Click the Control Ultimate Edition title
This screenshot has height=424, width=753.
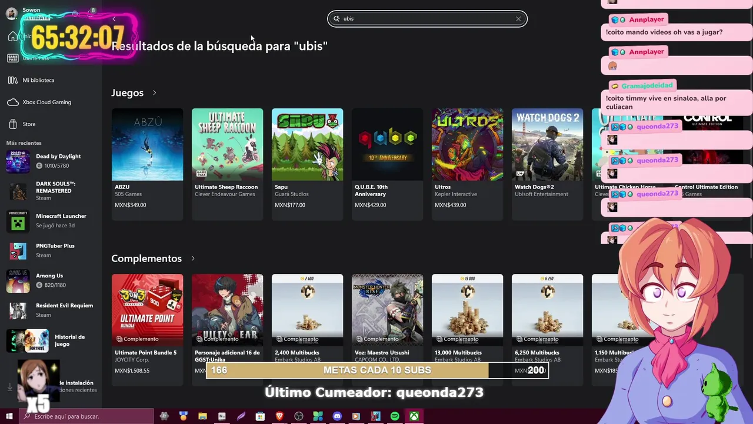point(706,187)
